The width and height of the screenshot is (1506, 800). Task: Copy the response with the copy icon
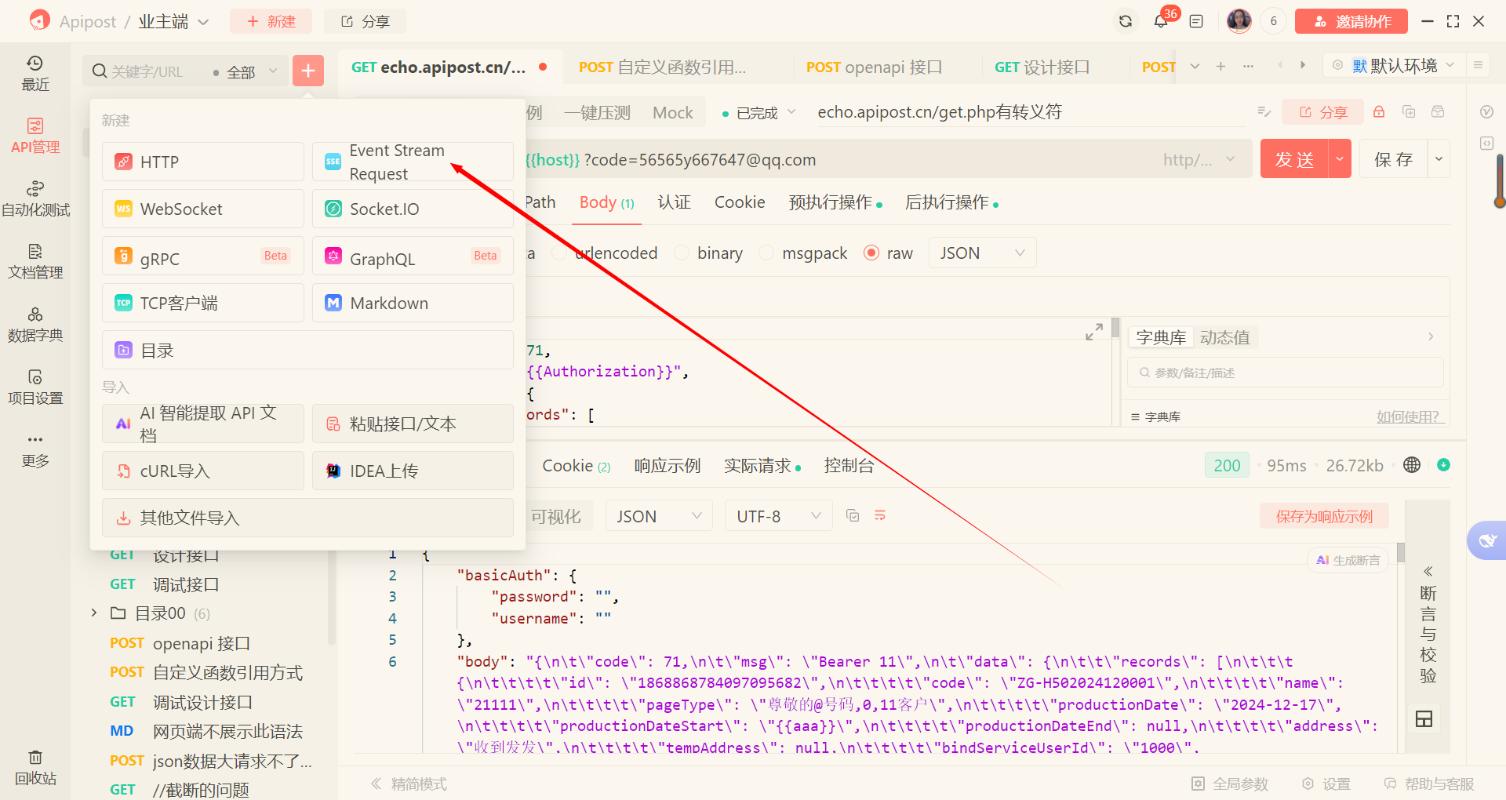pyautogui.click(x=853, y=515)
